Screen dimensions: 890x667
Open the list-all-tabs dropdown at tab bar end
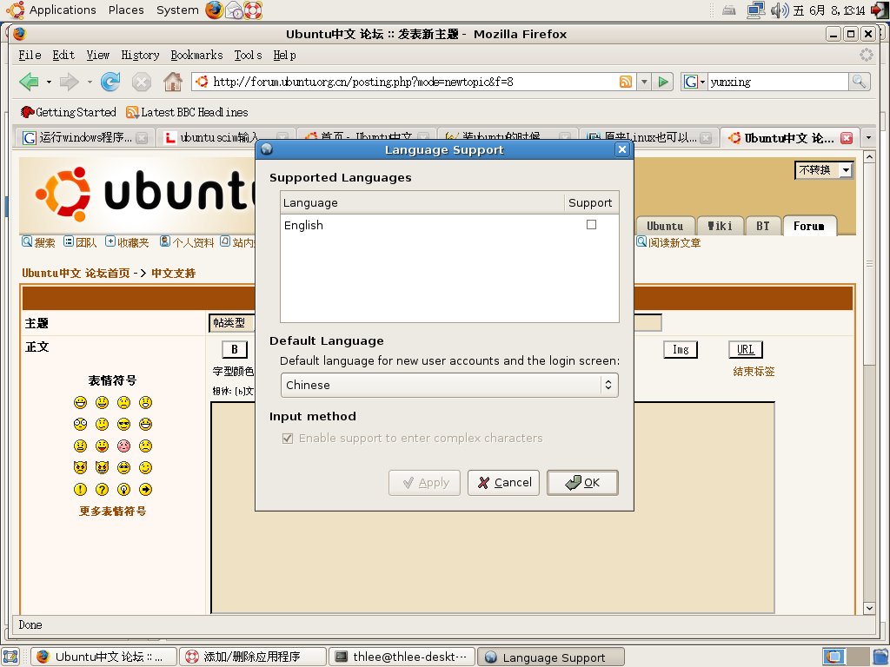coord(868,138)
